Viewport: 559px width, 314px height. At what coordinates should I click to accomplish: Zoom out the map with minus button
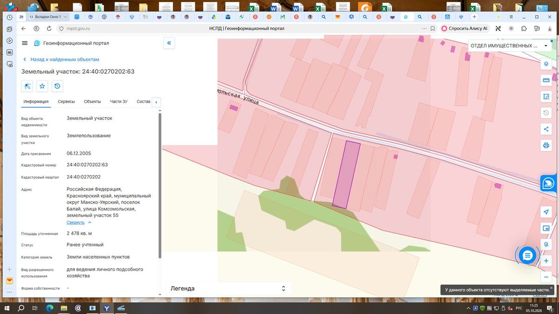click(546, 277)
